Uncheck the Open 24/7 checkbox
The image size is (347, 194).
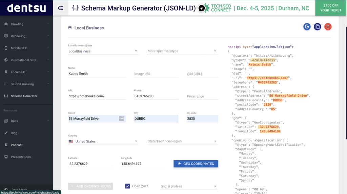127,186
